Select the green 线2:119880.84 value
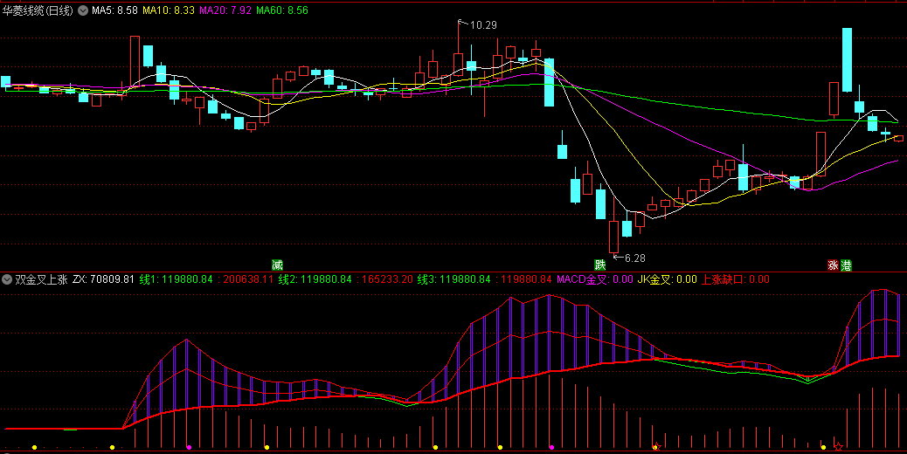Screen dimensions: 907x454 click(315, 279)
